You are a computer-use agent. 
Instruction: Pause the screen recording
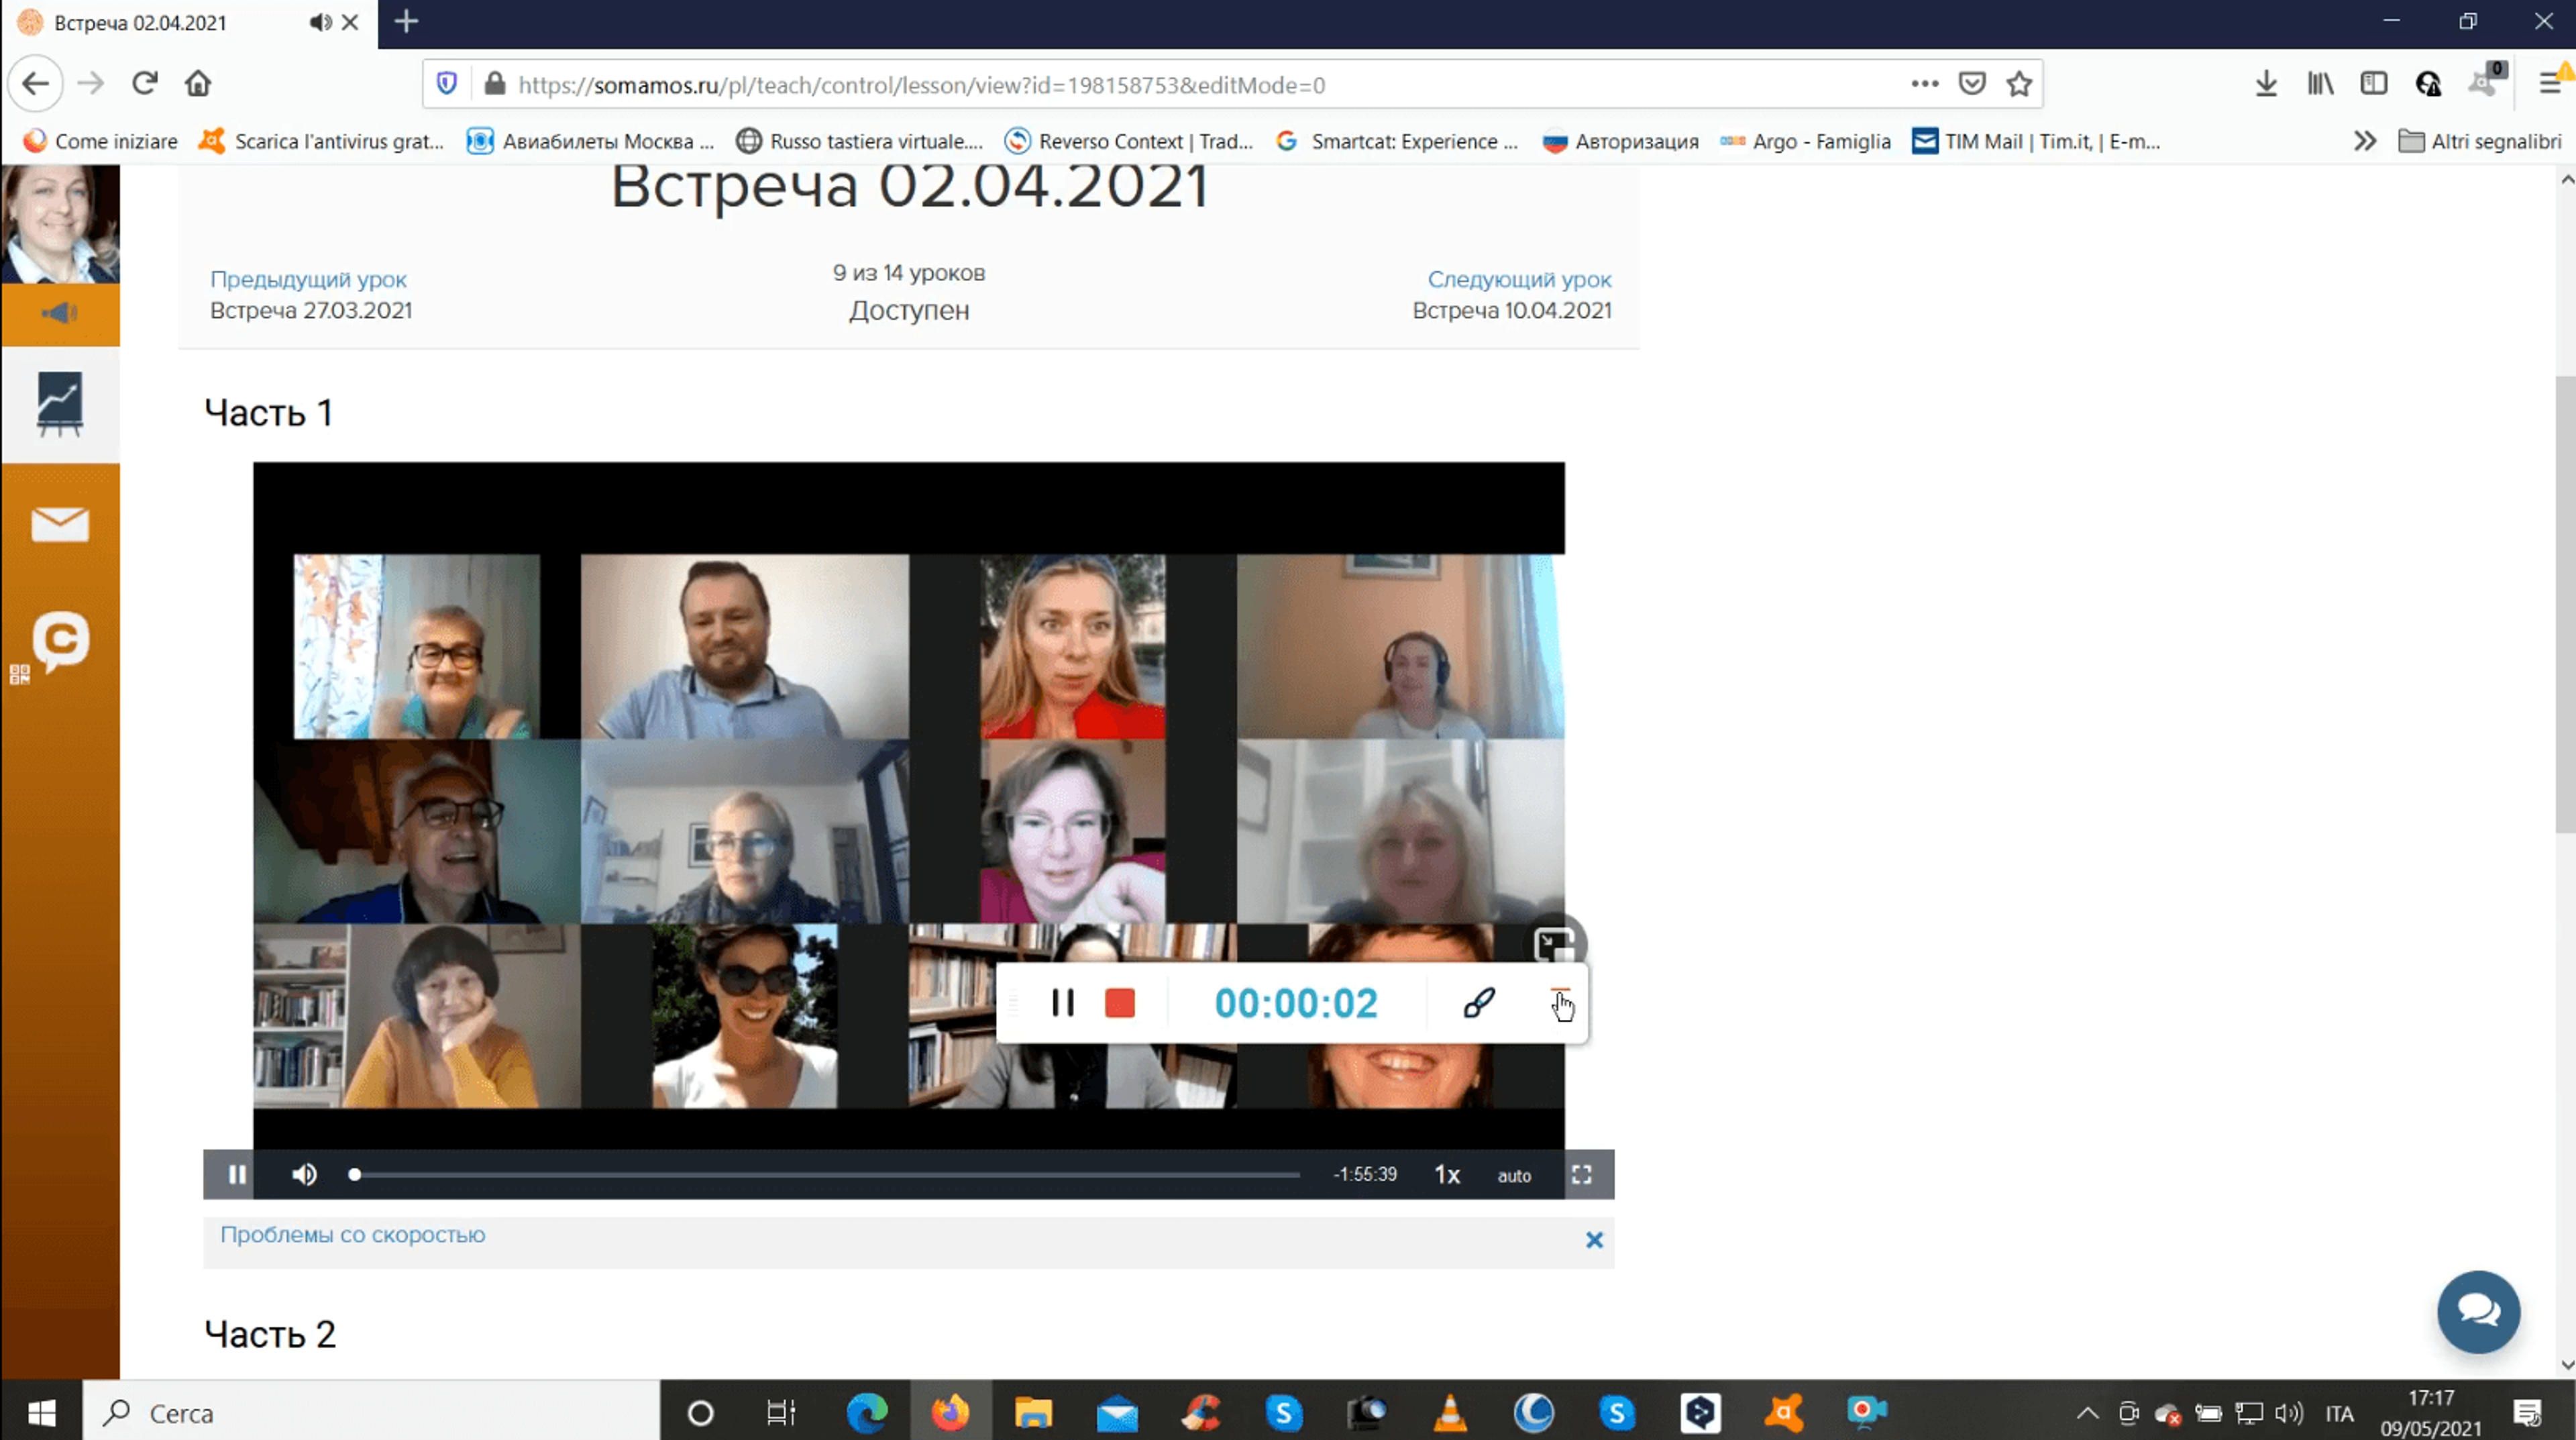tap(1063, 1002)
